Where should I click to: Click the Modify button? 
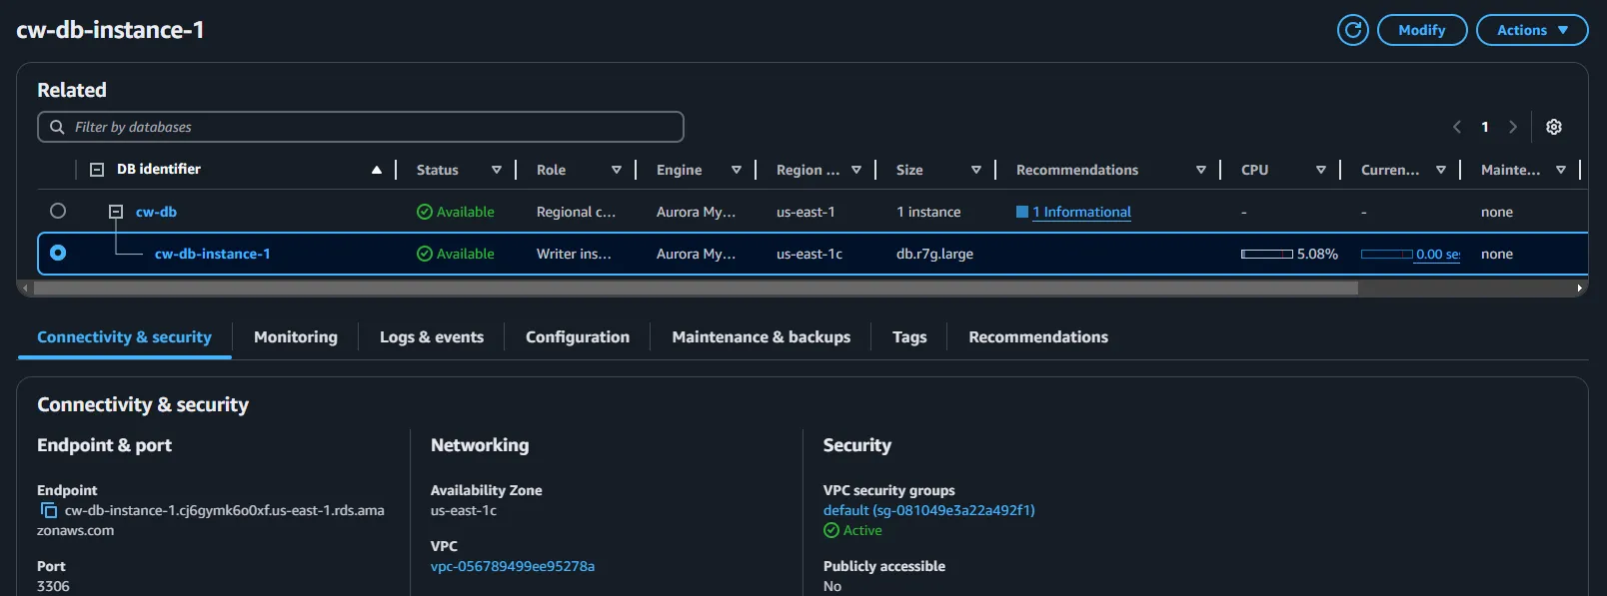1422,30
